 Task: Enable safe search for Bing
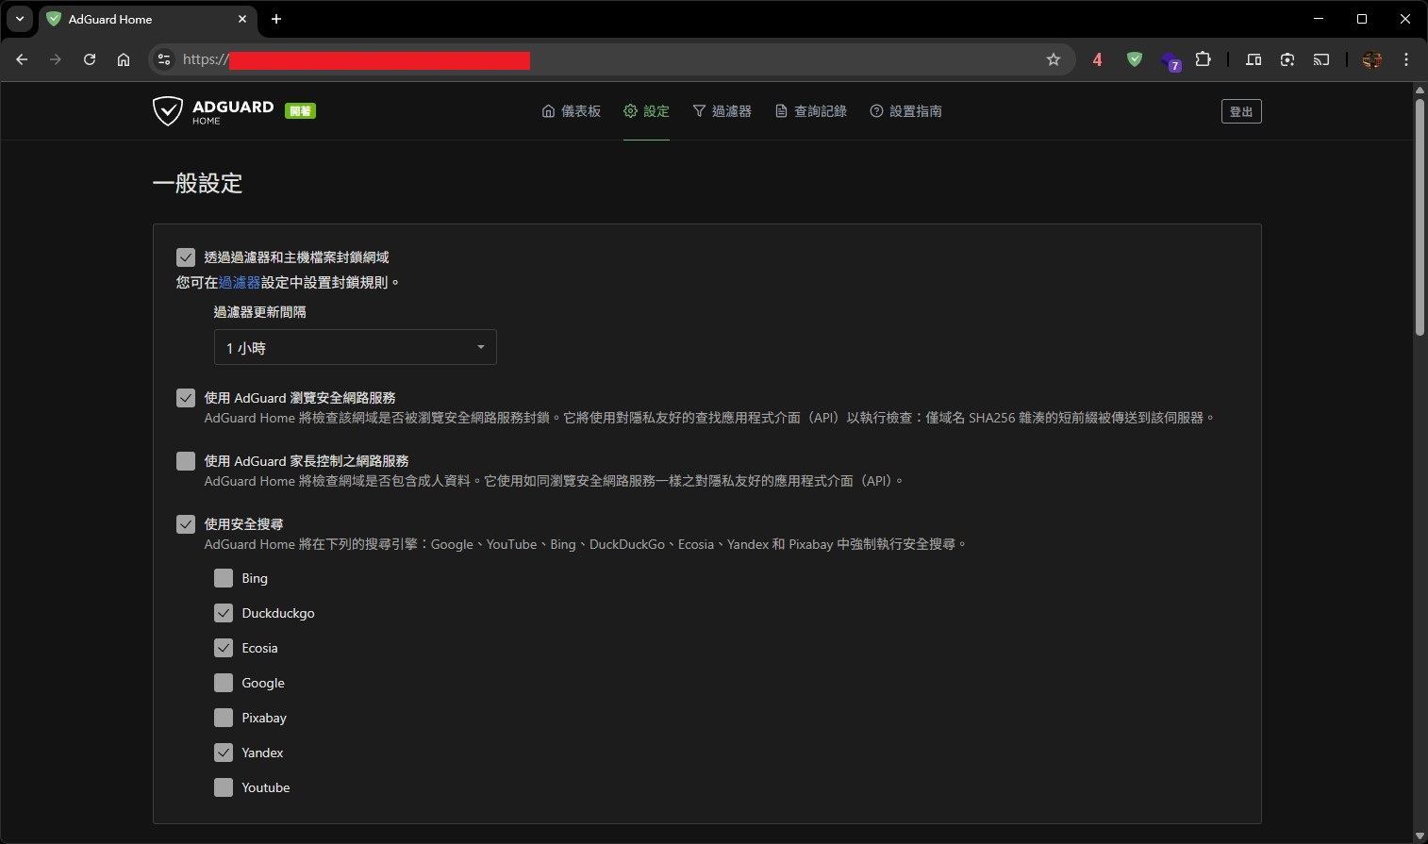(x=224, y=577)
